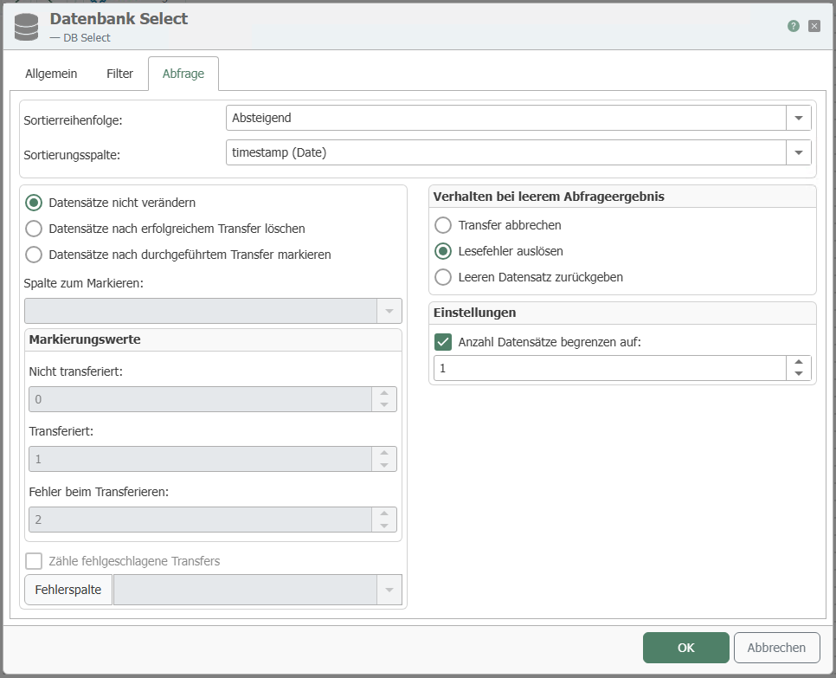Close the Datenbank Select dialog
This screenshot has width=836, height=678.
(x=814, y=26)
